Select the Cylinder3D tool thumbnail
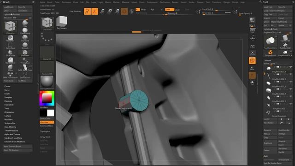This screenshot has height=166, width=295. coord(285,38)
